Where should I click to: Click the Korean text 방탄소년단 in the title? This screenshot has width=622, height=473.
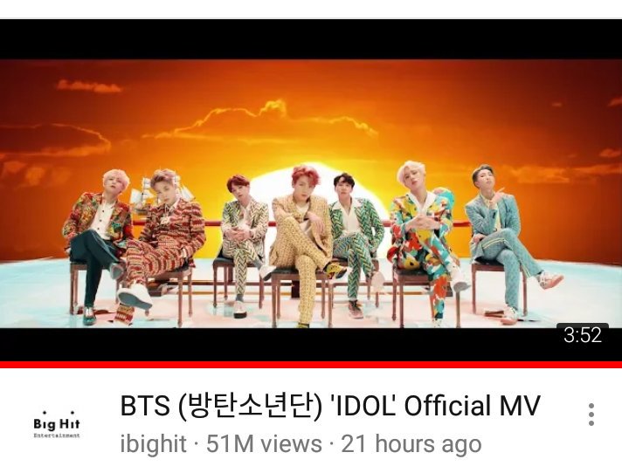point(250,406)
